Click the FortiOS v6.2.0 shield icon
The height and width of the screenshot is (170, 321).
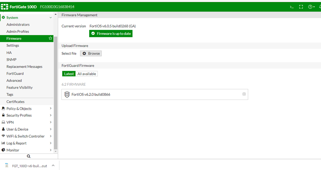click(x=67, y=94)
